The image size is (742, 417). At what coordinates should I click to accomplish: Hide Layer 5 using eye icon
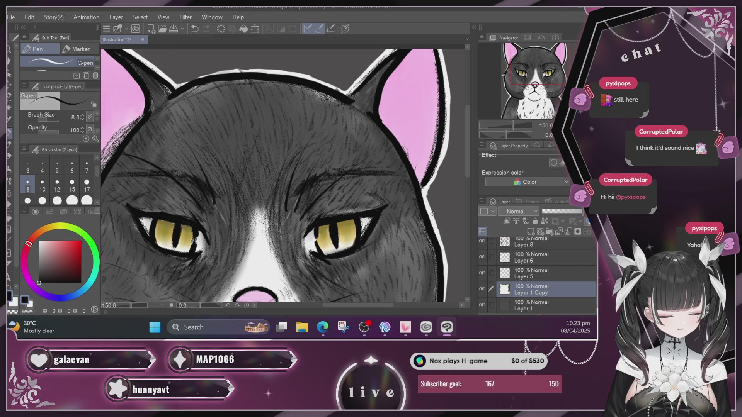coord(482,273)
